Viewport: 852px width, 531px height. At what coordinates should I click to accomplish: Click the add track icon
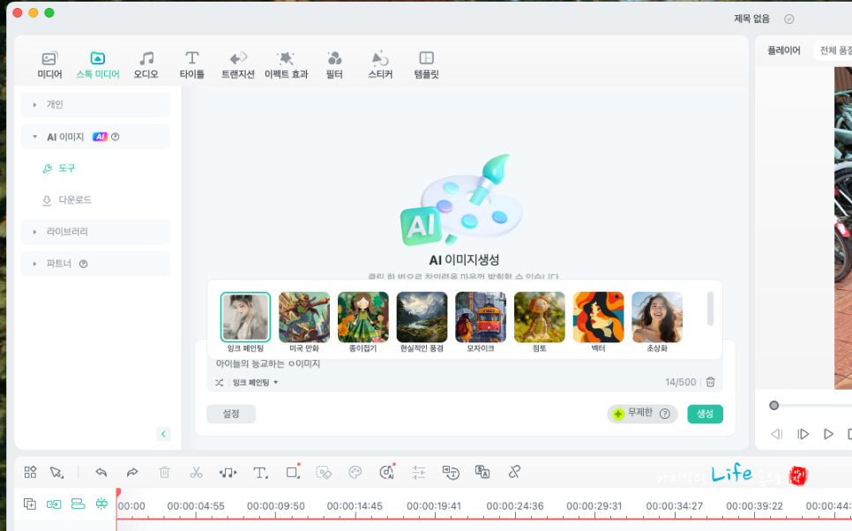pos(30,505)
